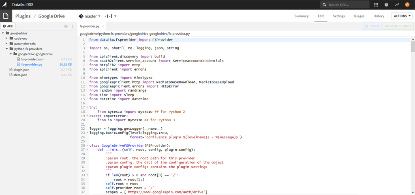The height and width of the screenshot is (195, 415).
Task: Collapse the python-fs-providers folder
Action: [6, 49]
